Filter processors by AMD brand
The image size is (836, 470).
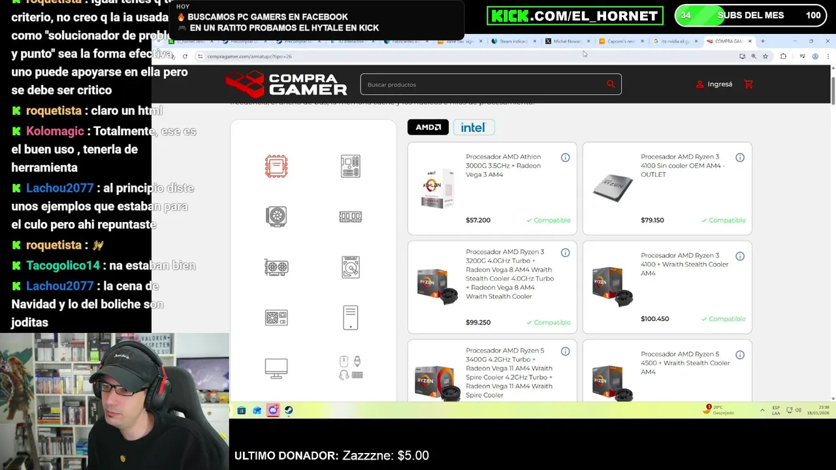428,127
